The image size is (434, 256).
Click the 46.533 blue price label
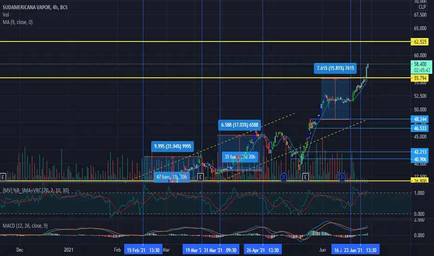420,128
